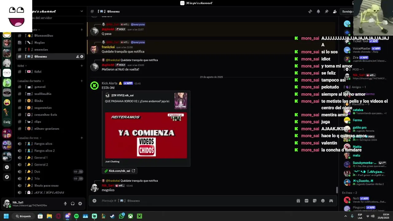Click the plus attachment button
Screen dimensions: 393x221
(95, 201)
